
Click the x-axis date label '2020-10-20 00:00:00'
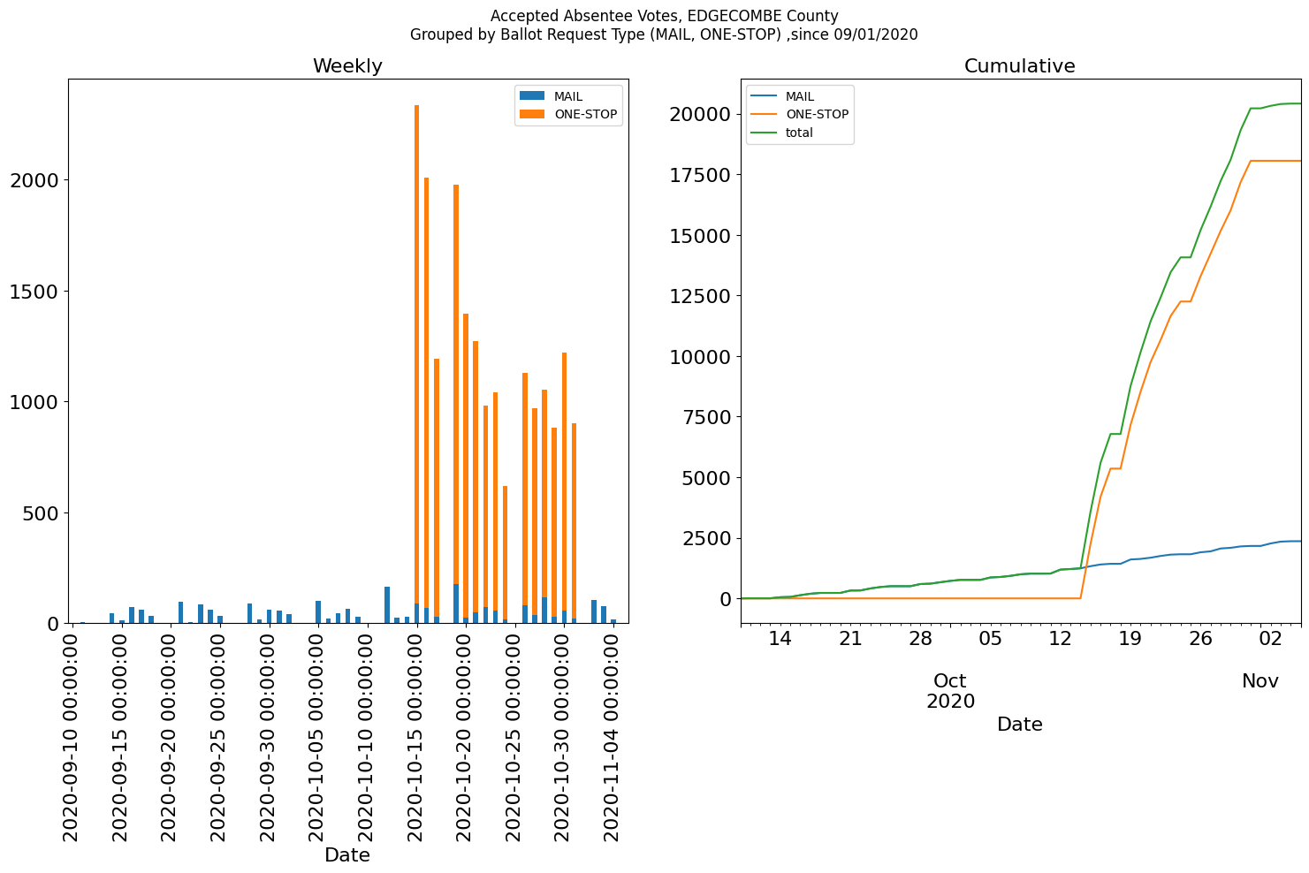coord(465,736)
